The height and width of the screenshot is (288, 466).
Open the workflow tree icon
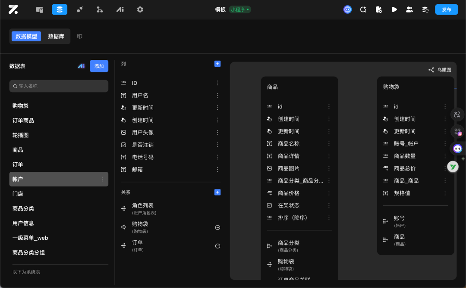coord(100,9)
